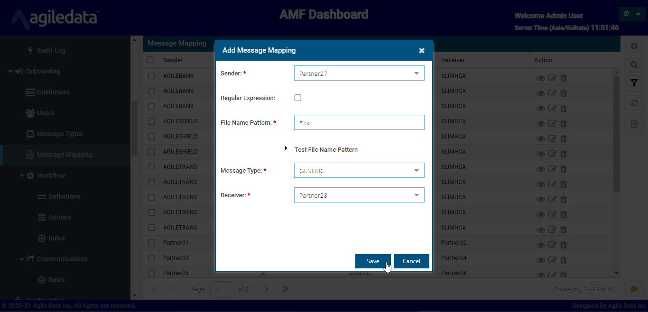Click the search magnifier icon in right toolbar
The height and width of the screenshot is (312, 648).
634,65
